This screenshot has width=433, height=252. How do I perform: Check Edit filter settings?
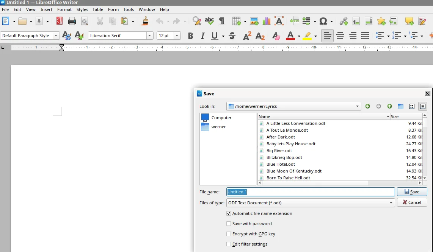pyautogui.click(x=229, y=244)
